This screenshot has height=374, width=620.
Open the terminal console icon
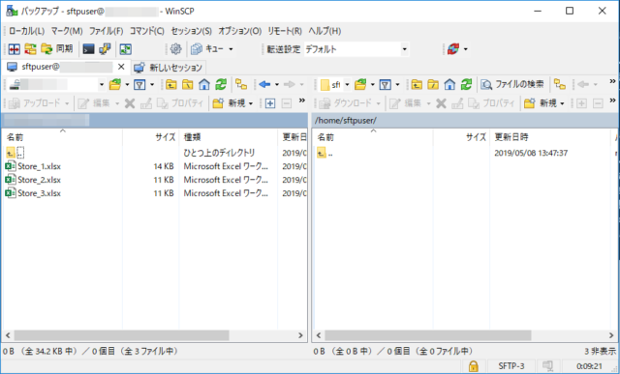click(88, 49)
